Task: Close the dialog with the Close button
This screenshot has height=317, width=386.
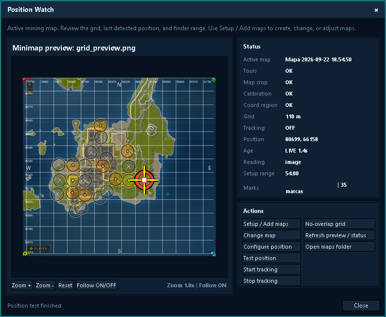Action: pos(361,306)
